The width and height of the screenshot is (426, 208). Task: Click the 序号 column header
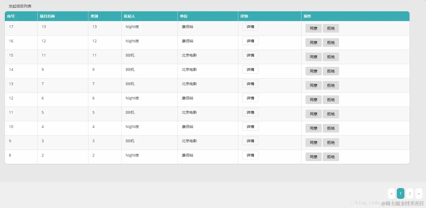pos(21,16)
